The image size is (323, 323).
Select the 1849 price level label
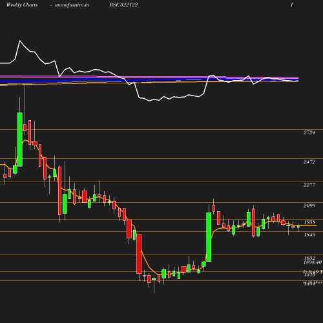tap(309, 234)
